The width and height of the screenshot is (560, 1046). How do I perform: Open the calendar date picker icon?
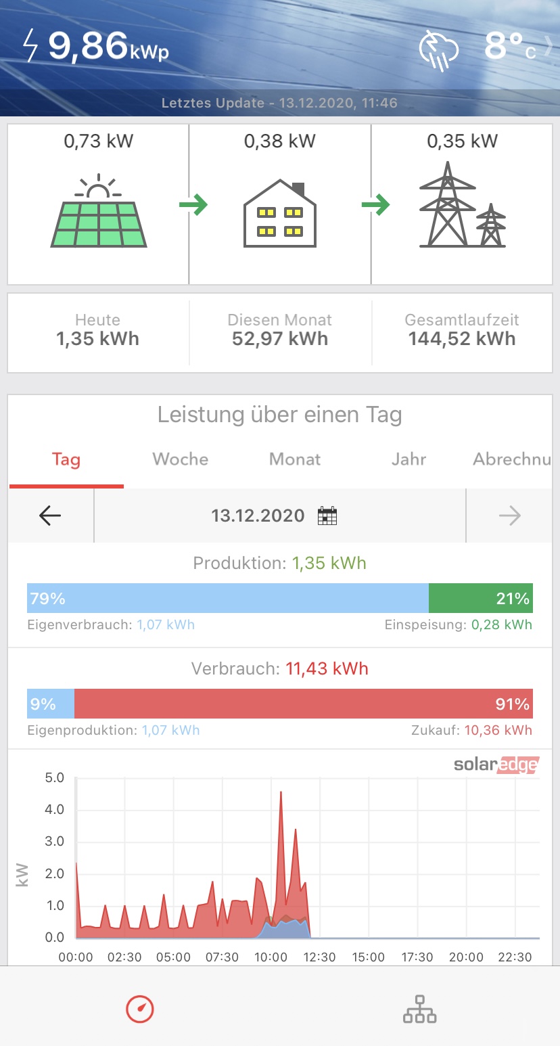(x=327, y=516)
